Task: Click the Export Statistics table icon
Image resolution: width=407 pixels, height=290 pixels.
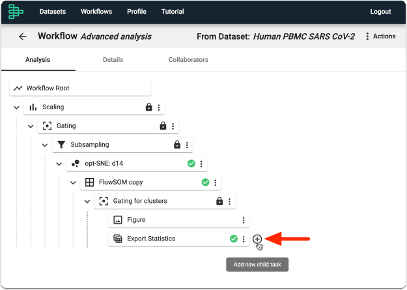Action: tap(118, 239)
